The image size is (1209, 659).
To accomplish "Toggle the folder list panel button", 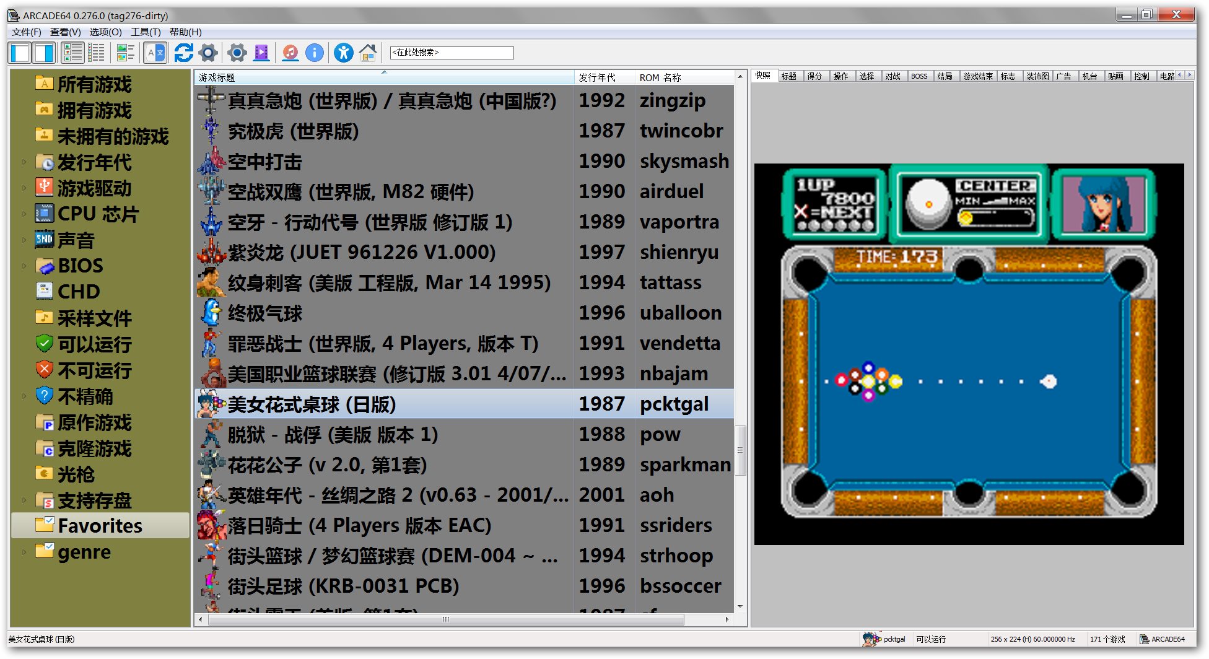I will 20,53.
